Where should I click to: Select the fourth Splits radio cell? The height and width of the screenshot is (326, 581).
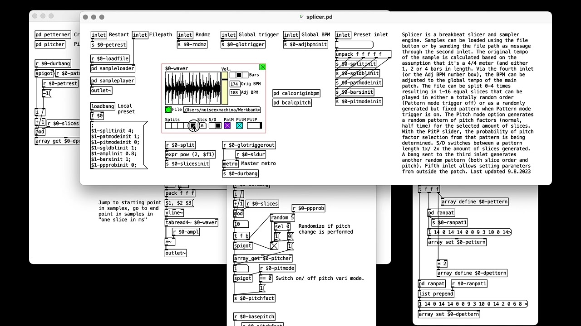(x=187, y=125)
